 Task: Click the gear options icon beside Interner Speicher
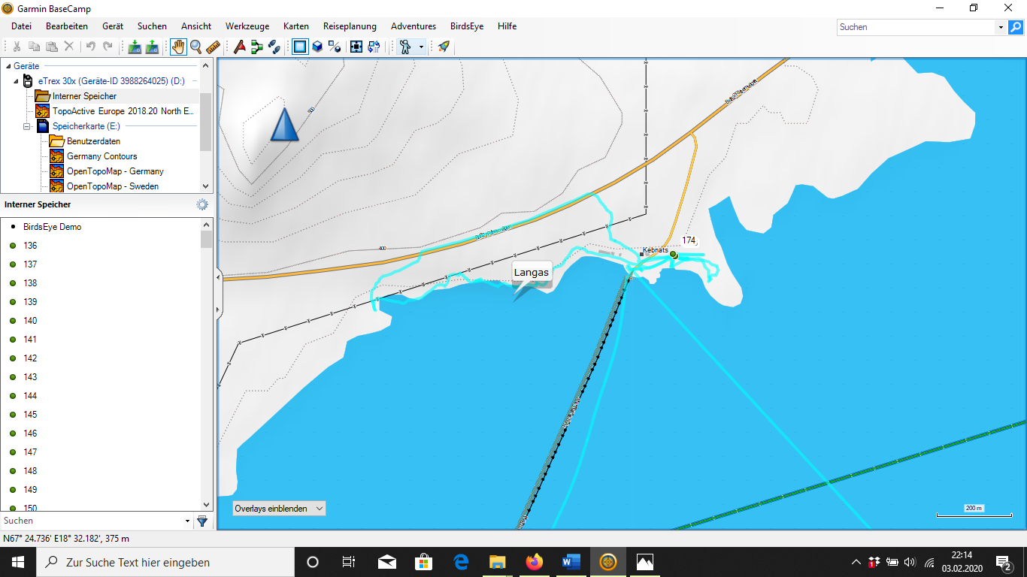[x=201, y=204]
